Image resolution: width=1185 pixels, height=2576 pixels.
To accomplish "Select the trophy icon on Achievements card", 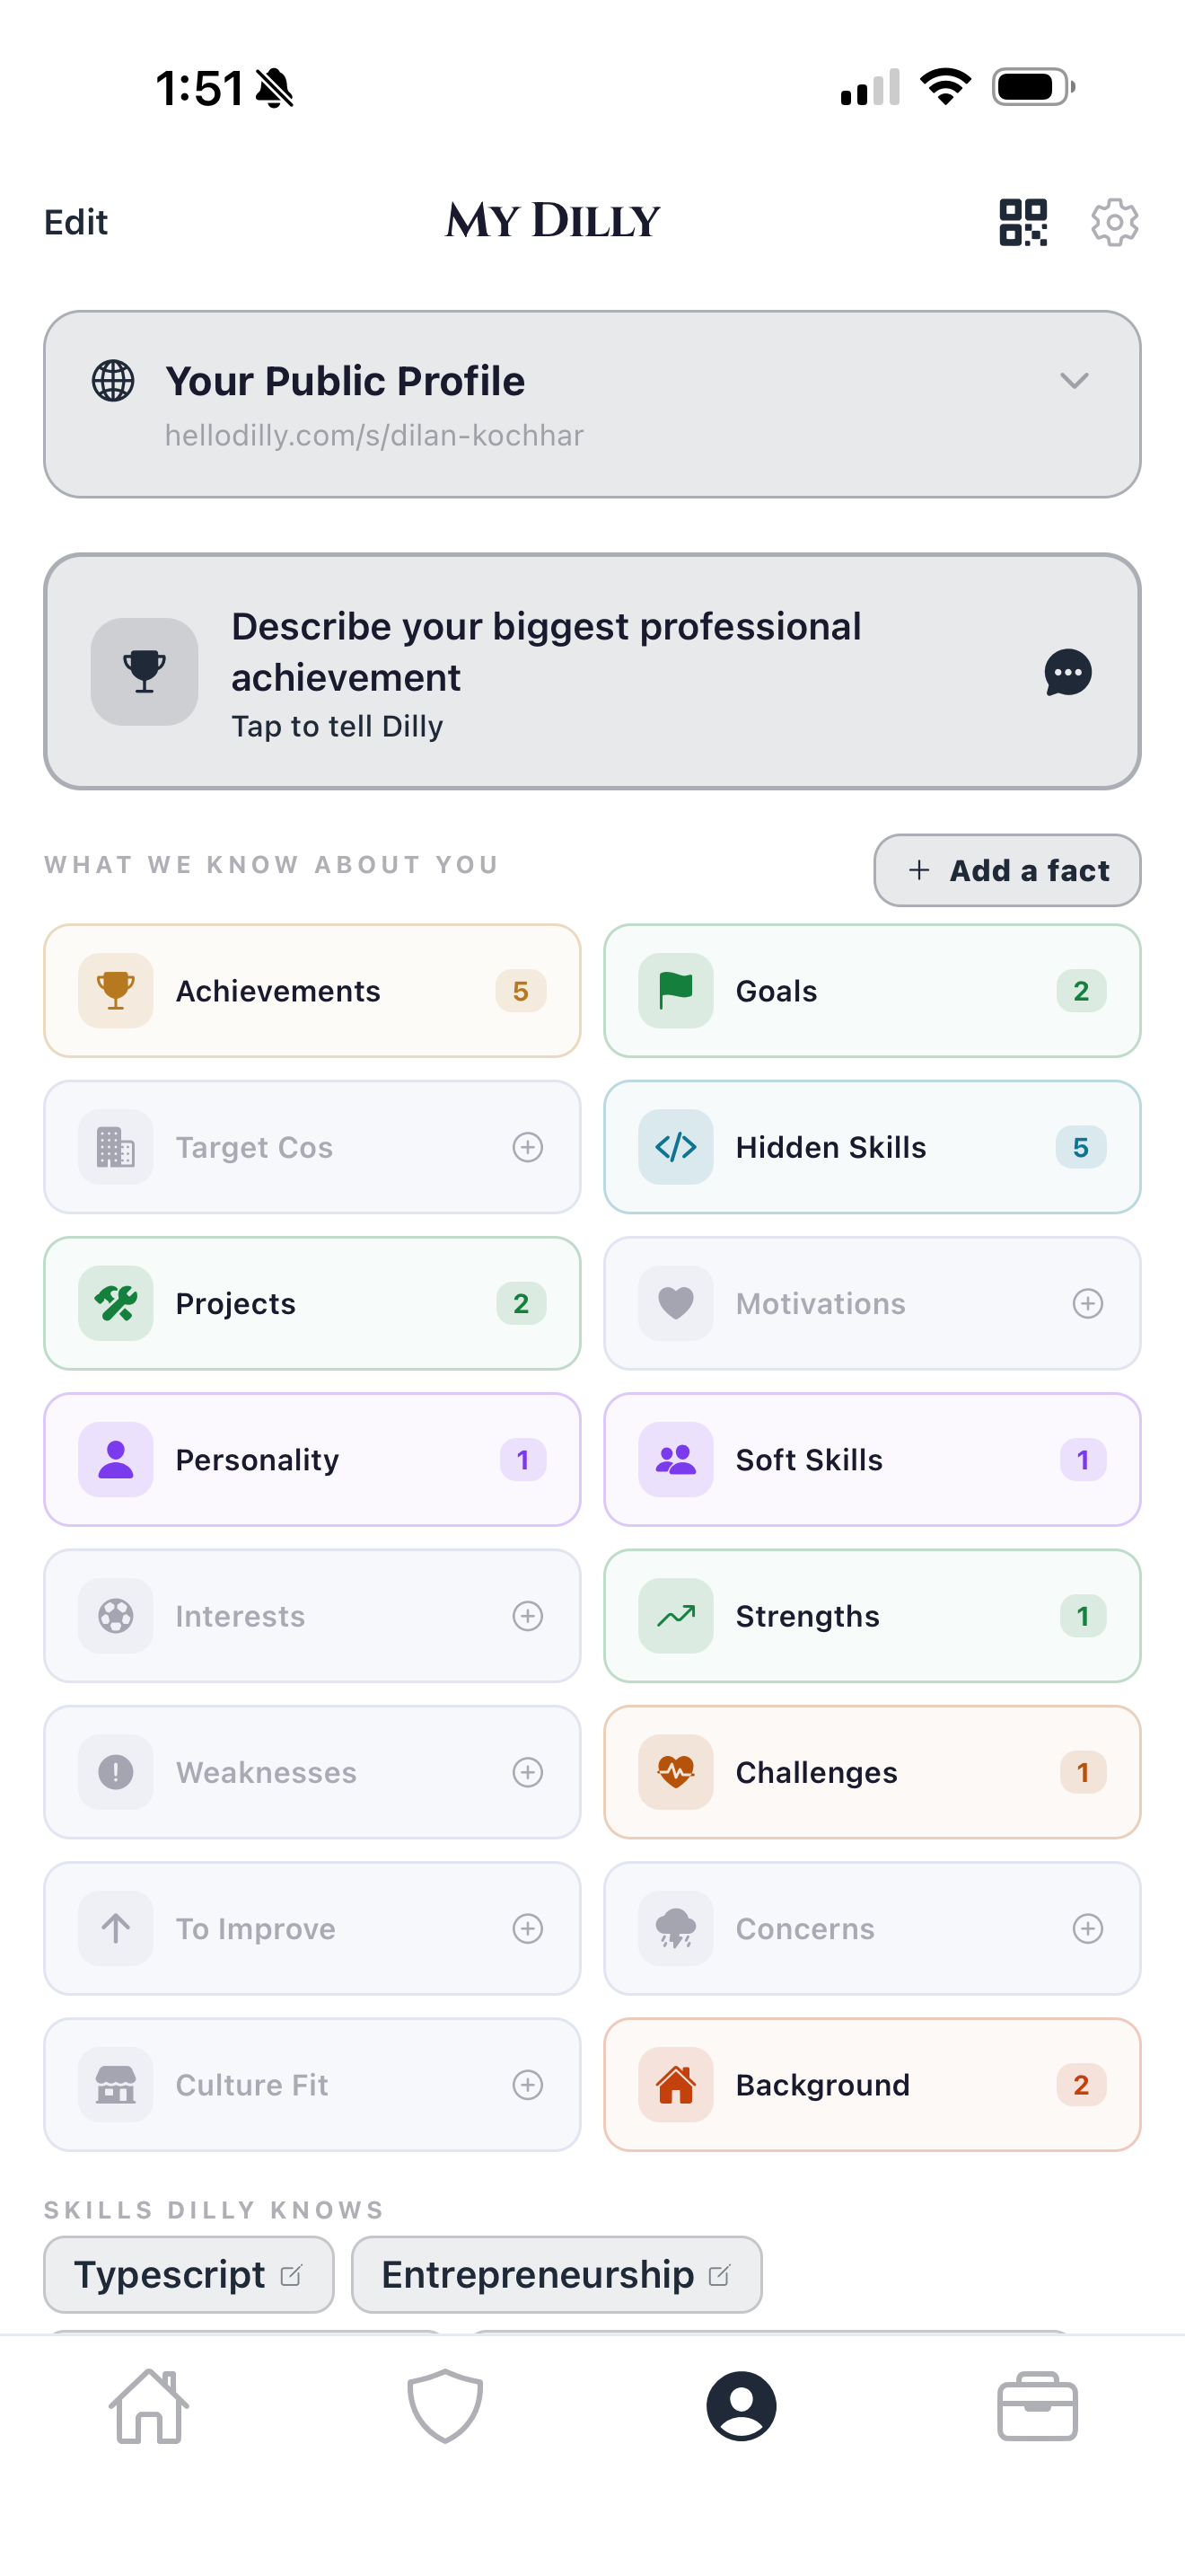I will (115, 990).
